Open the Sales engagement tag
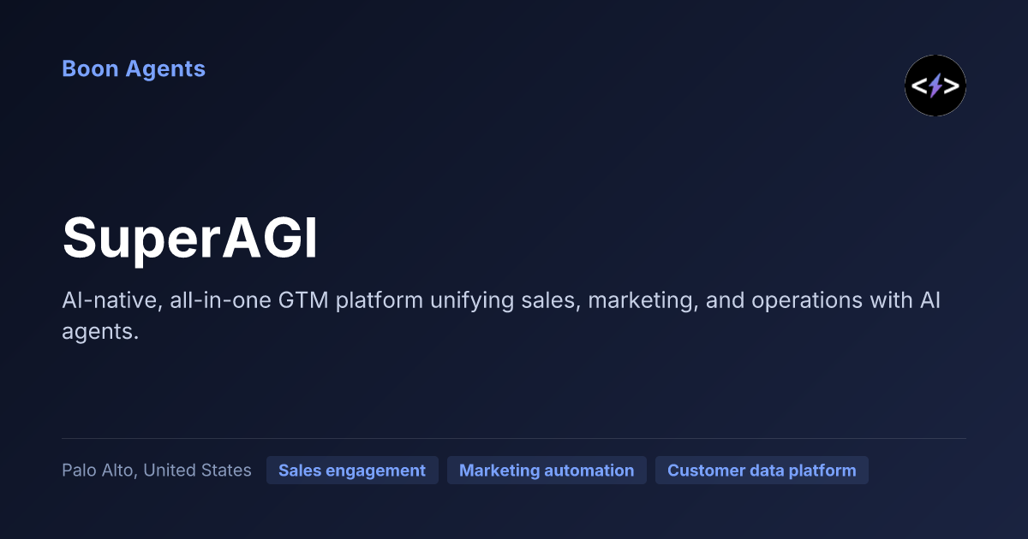The width and height of the screenshot is (1028, 539). click(x=352, y=471)
